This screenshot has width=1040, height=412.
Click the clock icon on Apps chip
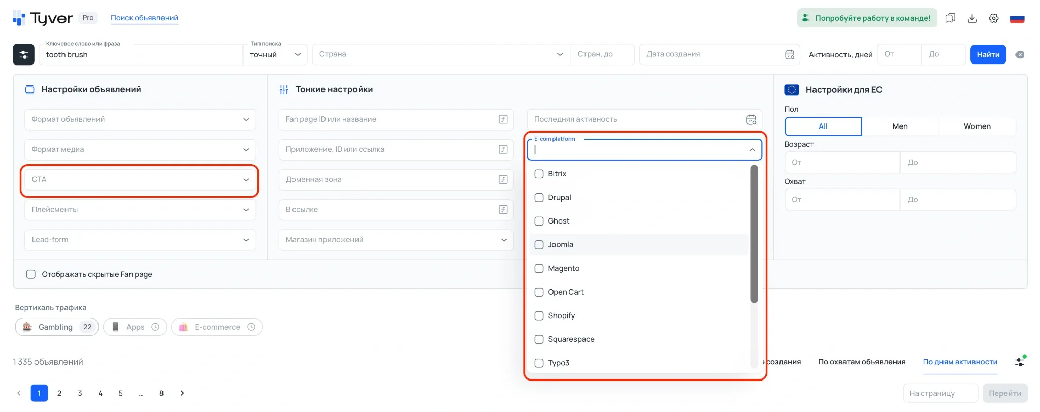click(155, 327)
